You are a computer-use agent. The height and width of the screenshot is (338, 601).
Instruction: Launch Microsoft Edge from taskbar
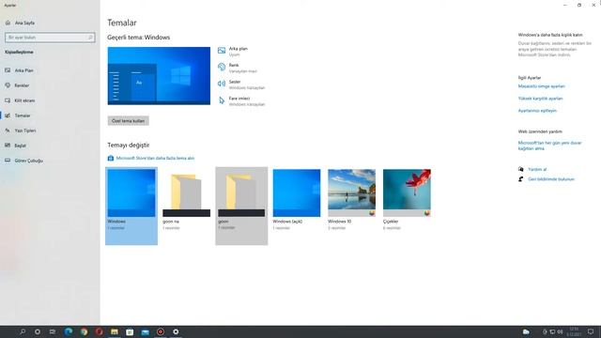69,331
